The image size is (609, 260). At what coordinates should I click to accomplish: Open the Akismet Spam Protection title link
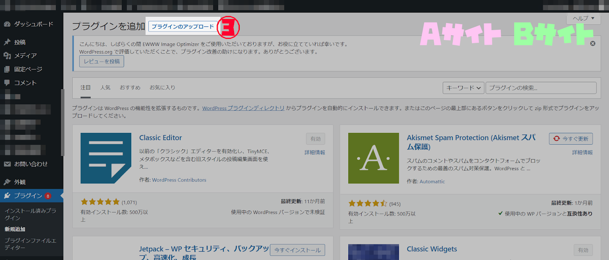tap(471, 142)
